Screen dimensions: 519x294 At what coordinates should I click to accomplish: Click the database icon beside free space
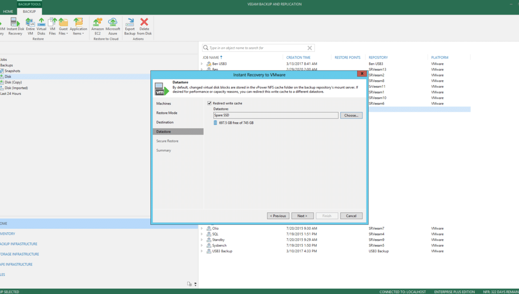point(215,123)
